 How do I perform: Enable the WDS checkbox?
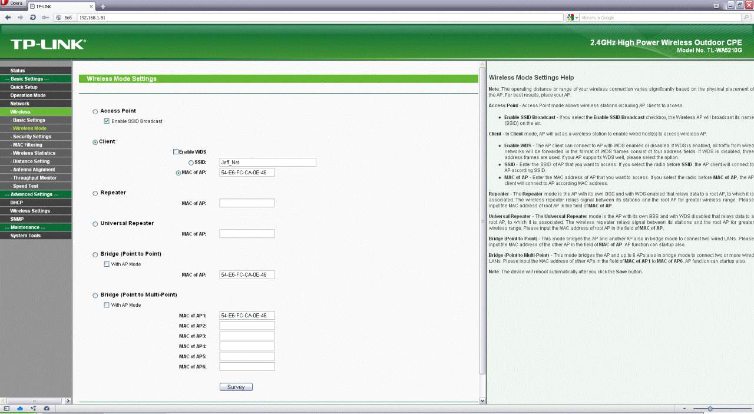[x=176, y=152]
